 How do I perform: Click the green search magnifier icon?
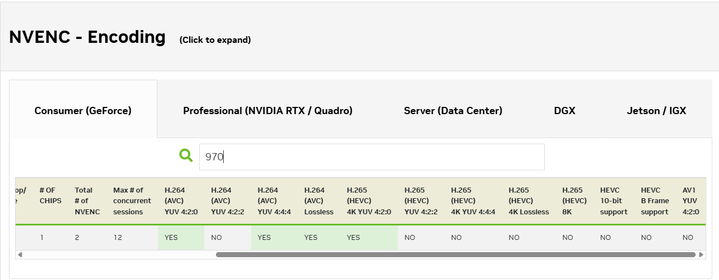[186, 155]
